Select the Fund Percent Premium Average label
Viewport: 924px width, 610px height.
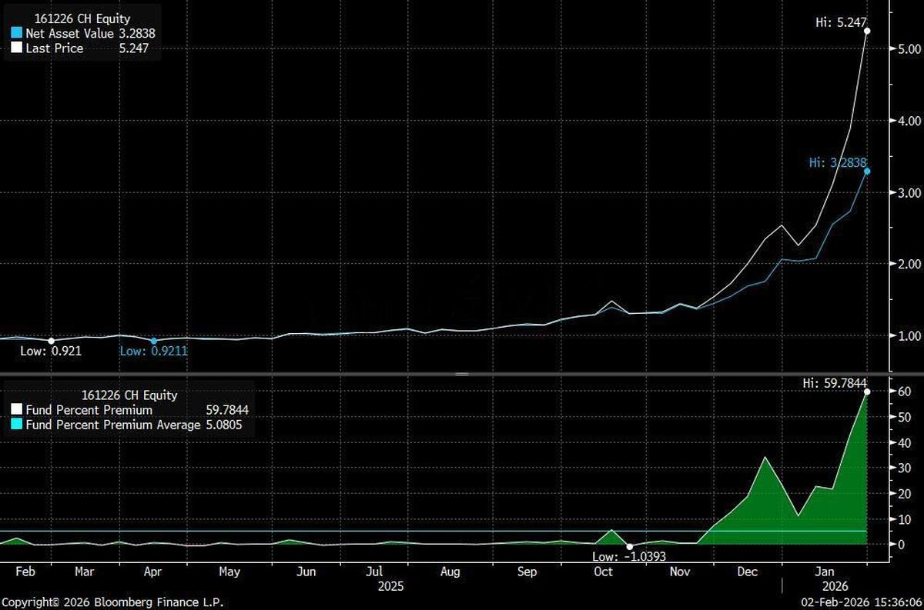(x=112, y=424)
